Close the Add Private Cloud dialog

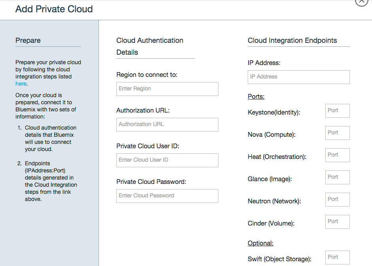pos(362,2)
